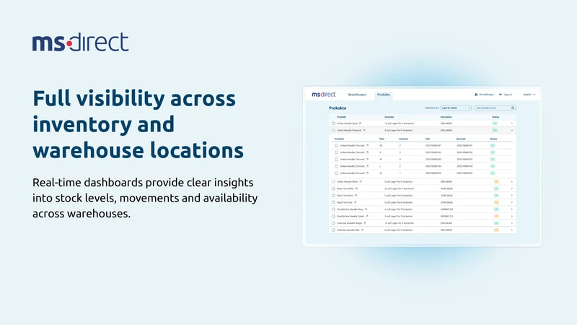Click CORE BASE in Basic Tee White row
This screenshot has height=325, width=577.
(446, 188)
